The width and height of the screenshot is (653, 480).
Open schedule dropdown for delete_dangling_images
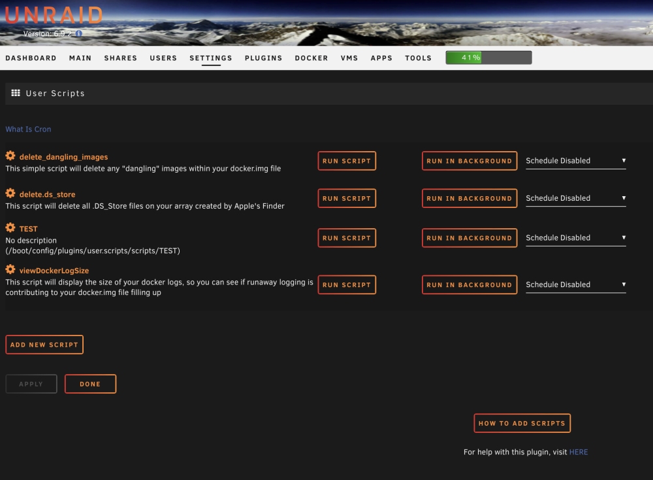pos(575,161)
